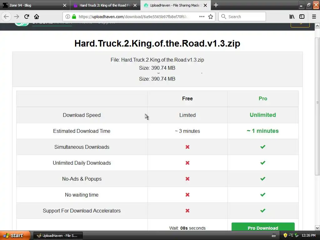
Task: Click UploadHaven taskbar window button
Action: click(58, 236)
